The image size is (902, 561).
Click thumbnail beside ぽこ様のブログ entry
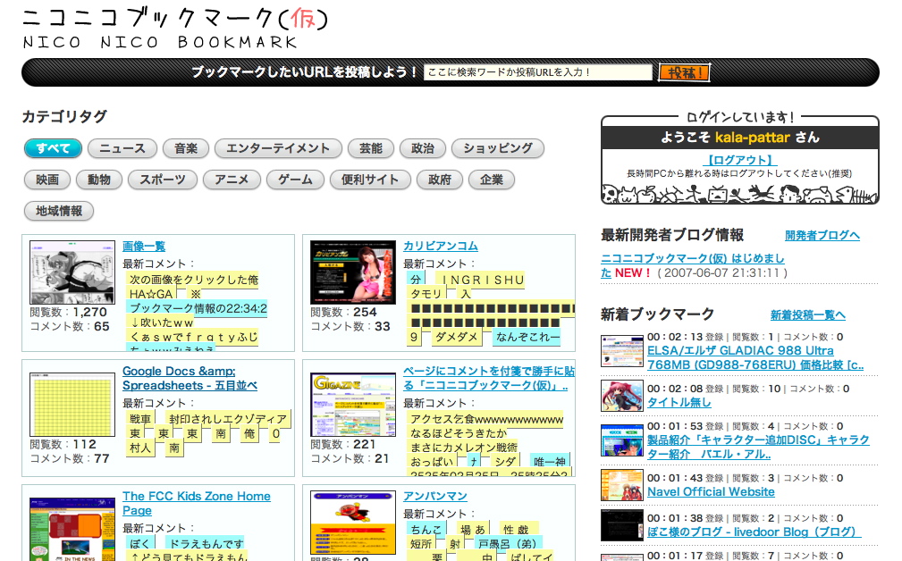[x=622, y=524]
